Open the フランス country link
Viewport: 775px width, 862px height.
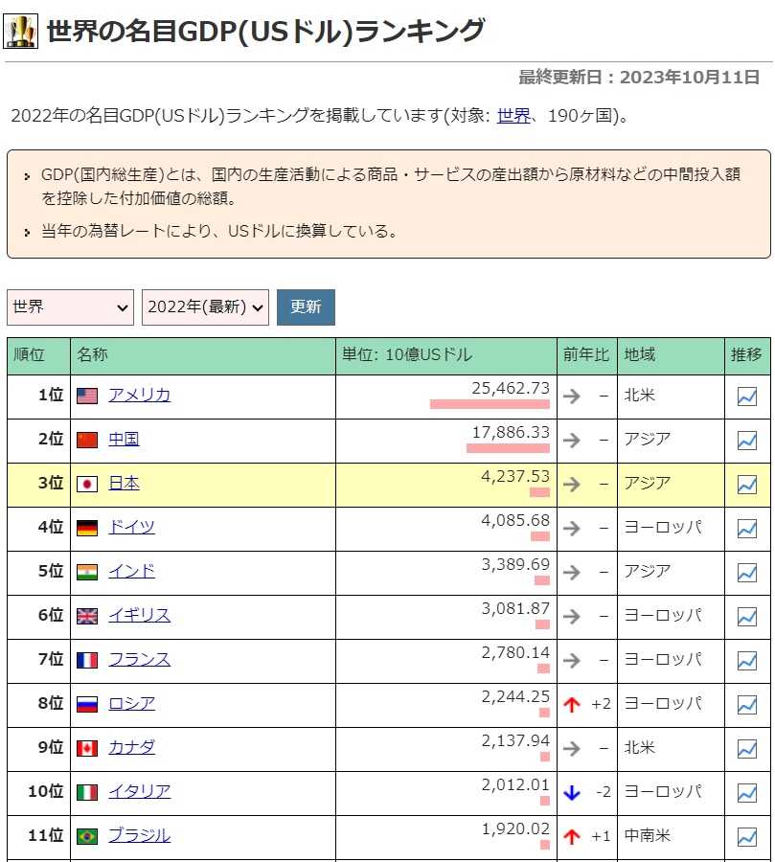pos(139,659)
